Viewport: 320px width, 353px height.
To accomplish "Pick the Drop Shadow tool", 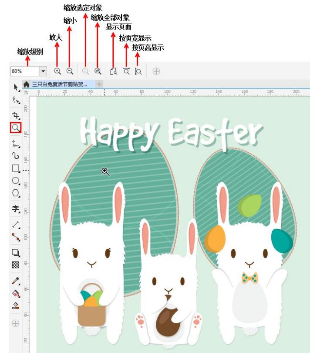I will point(15,253).
